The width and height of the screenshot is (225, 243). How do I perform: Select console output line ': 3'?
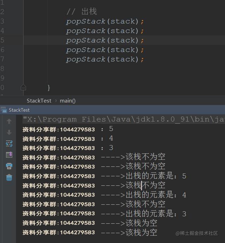(x=68, y=148)
